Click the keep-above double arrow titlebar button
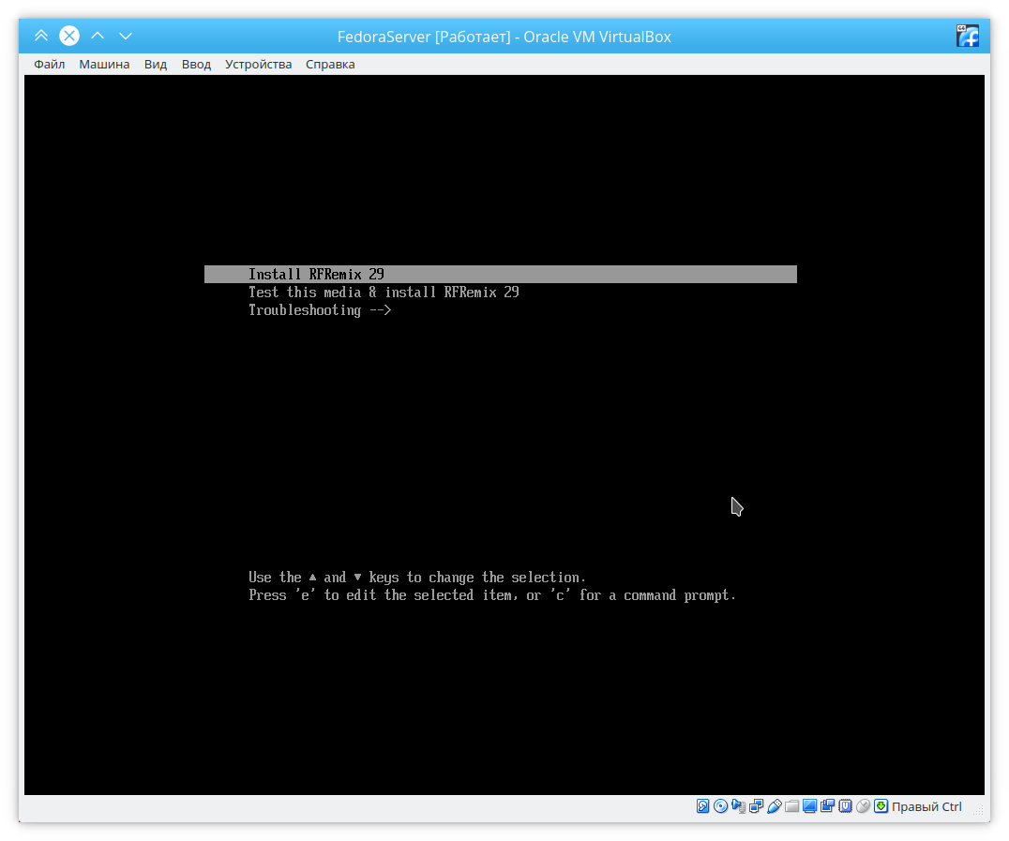Screen dimensions: 1009x841 [x=40, y=36]
